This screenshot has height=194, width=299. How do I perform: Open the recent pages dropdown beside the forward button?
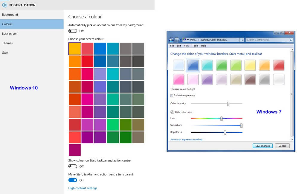coord(181,40)
